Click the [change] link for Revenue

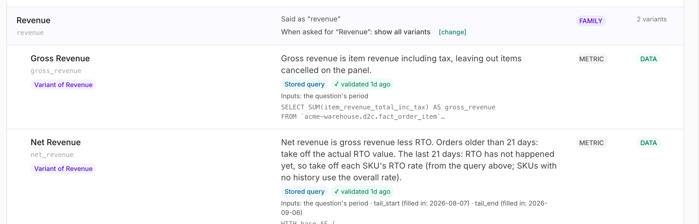pos(452,32)
